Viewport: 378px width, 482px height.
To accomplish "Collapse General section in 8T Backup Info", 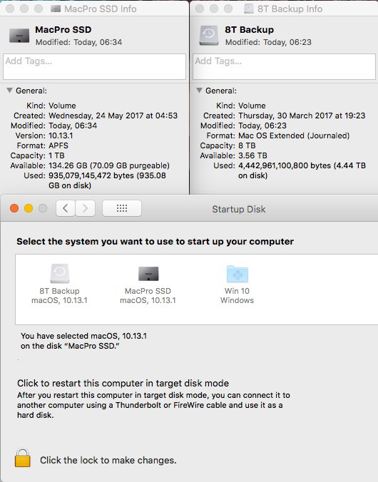I will point(199,91).
